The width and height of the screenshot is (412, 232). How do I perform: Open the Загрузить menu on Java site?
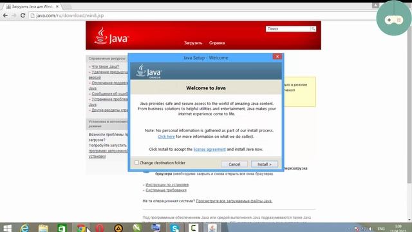pos(193,43)
